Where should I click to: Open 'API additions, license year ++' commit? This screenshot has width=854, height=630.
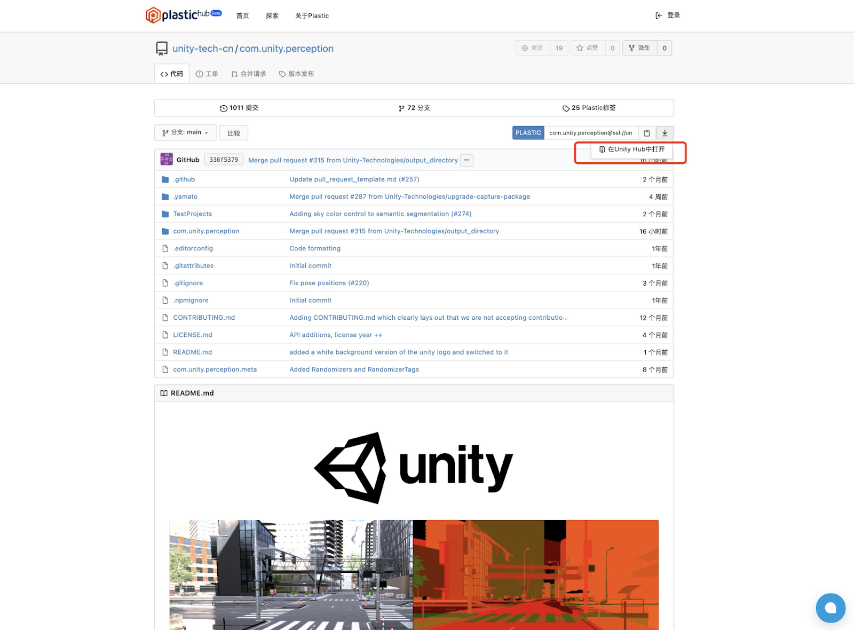coord(336,335)
